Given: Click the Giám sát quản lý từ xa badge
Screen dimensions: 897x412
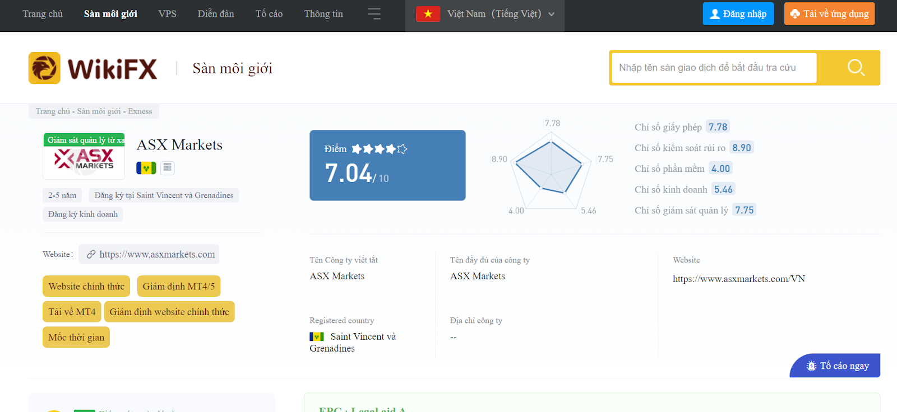Looking at the screenshot, I should (x=84, y=140).
